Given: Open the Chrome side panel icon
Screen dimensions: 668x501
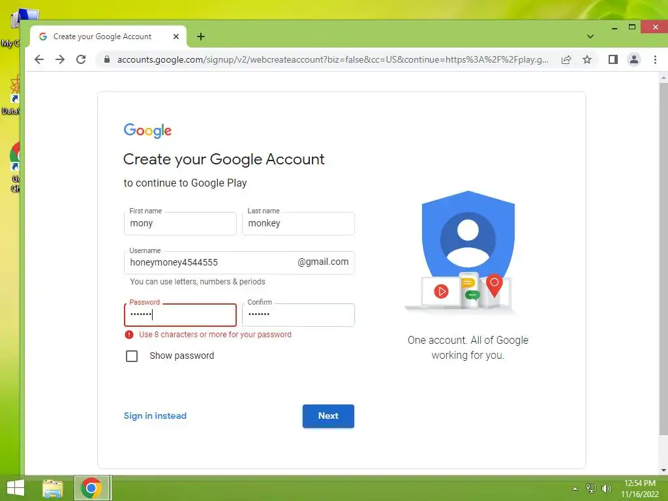Looking at the screenshot, I should pos(613,59).
